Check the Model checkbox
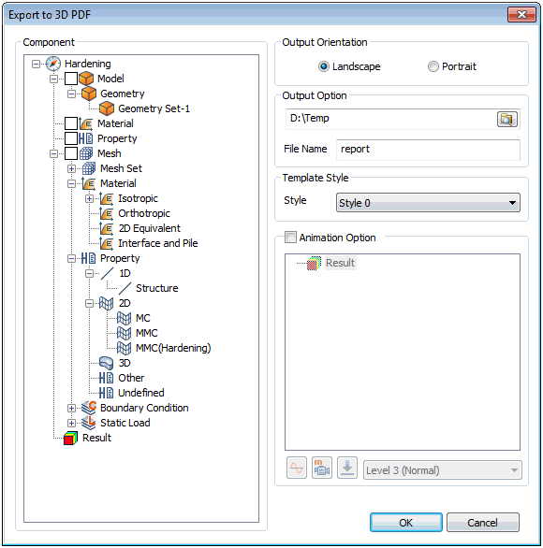543x548 pixels. [71, 79]
